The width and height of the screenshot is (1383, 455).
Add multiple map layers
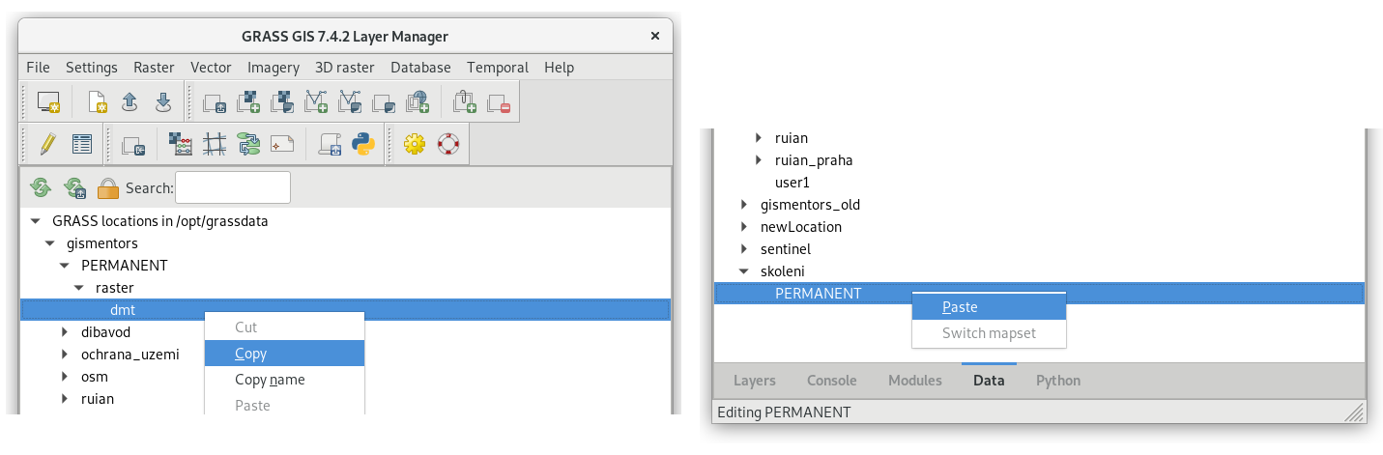[x=214, y=102]
